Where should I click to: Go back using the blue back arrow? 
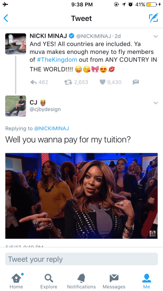[x=6, y=18]
